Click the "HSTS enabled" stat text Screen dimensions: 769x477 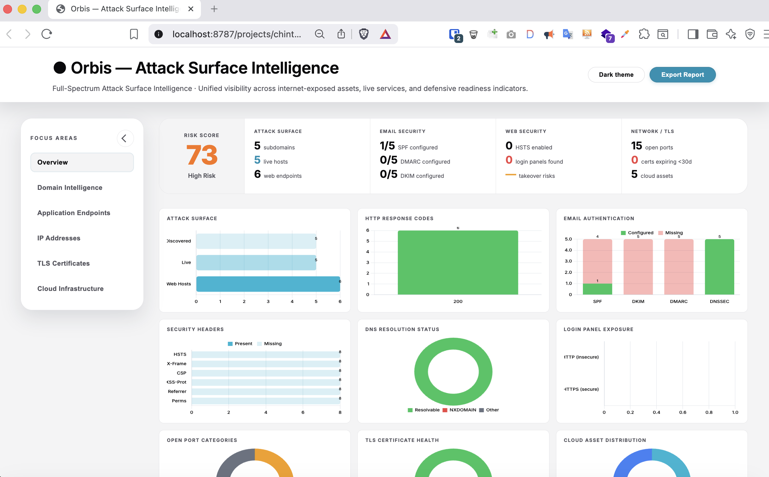(x=534, y=148)
